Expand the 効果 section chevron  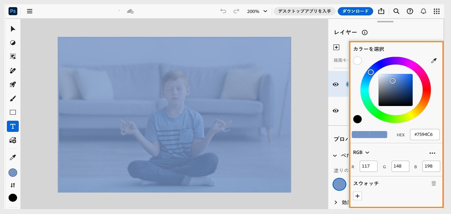[x=336, y=202]
